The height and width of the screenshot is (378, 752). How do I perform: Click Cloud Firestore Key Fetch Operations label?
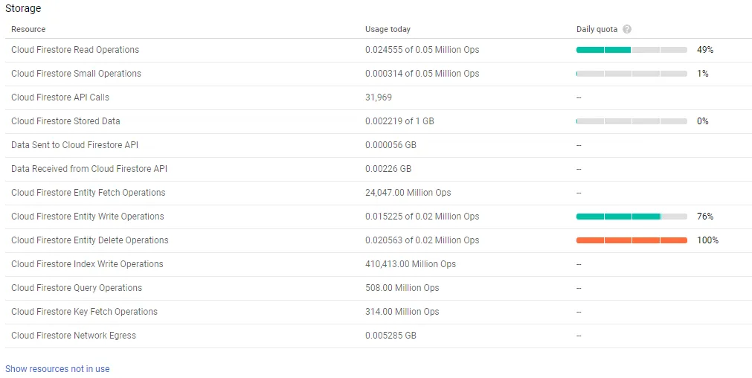point(84,312)
